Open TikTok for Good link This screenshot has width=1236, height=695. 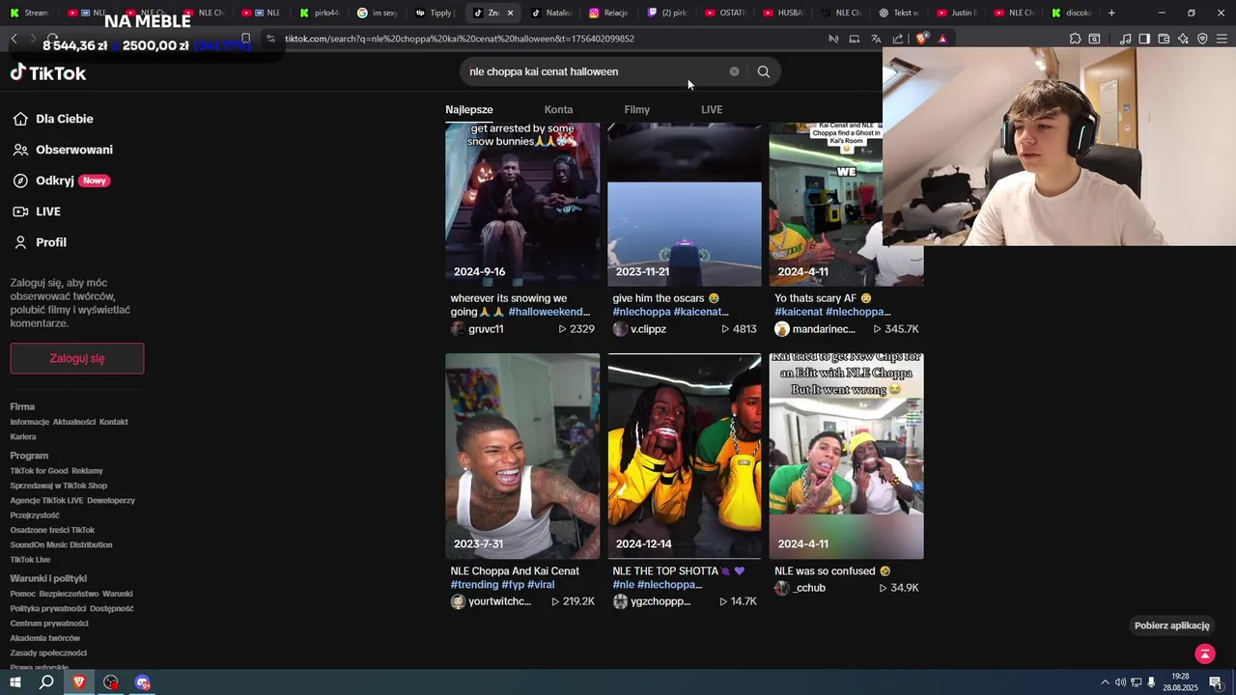tap(39, 471)
